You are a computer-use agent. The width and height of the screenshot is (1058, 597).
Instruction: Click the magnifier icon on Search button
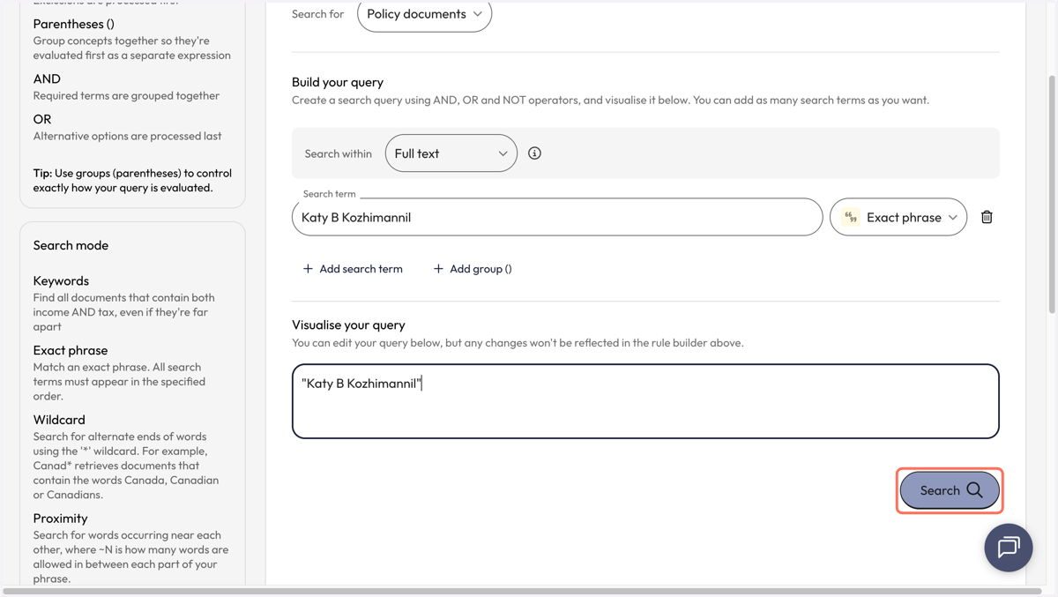[x=974, y=490]
